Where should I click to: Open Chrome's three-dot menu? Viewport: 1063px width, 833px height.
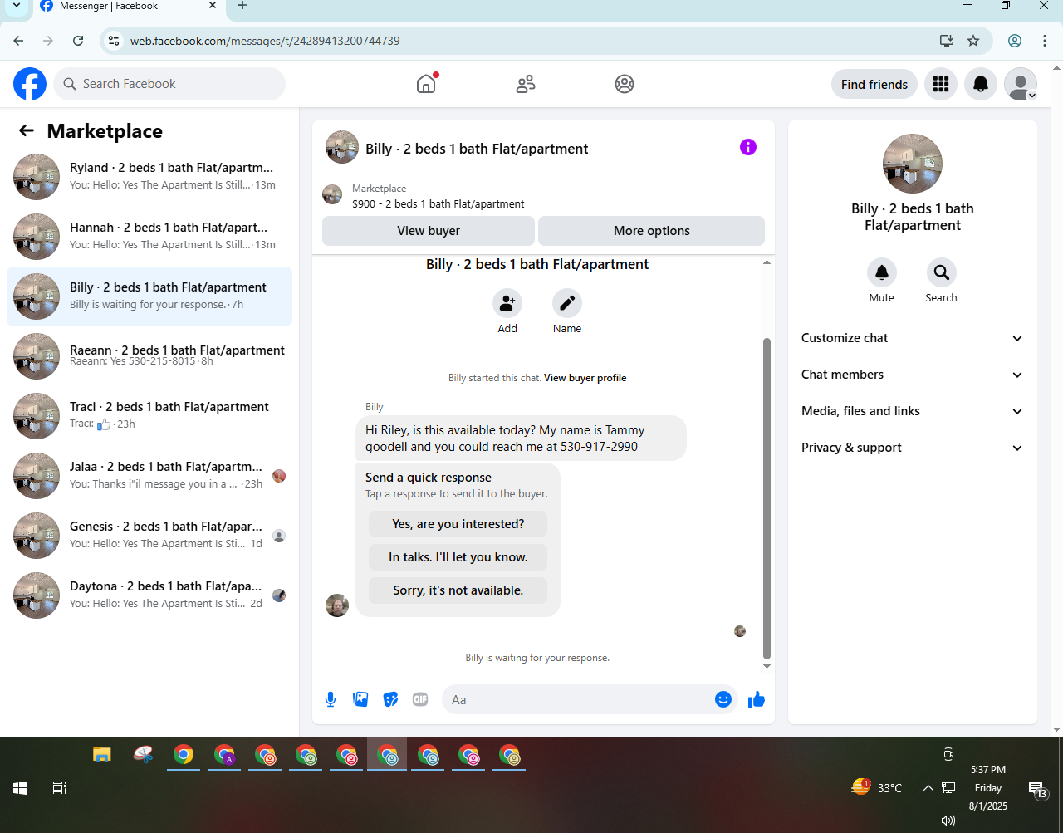pyautogui.click(x=1045, y=41)
